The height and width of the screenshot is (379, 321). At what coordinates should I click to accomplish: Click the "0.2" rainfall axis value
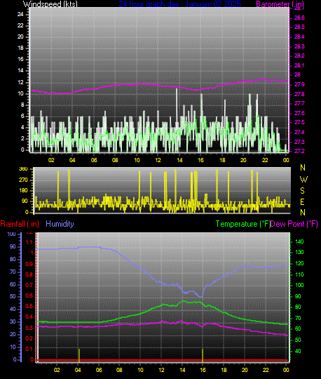(29, 338)
